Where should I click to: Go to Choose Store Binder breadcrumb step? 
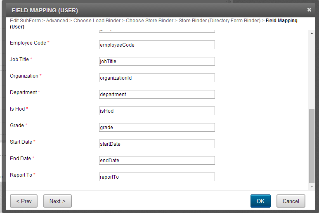[150, 21]
